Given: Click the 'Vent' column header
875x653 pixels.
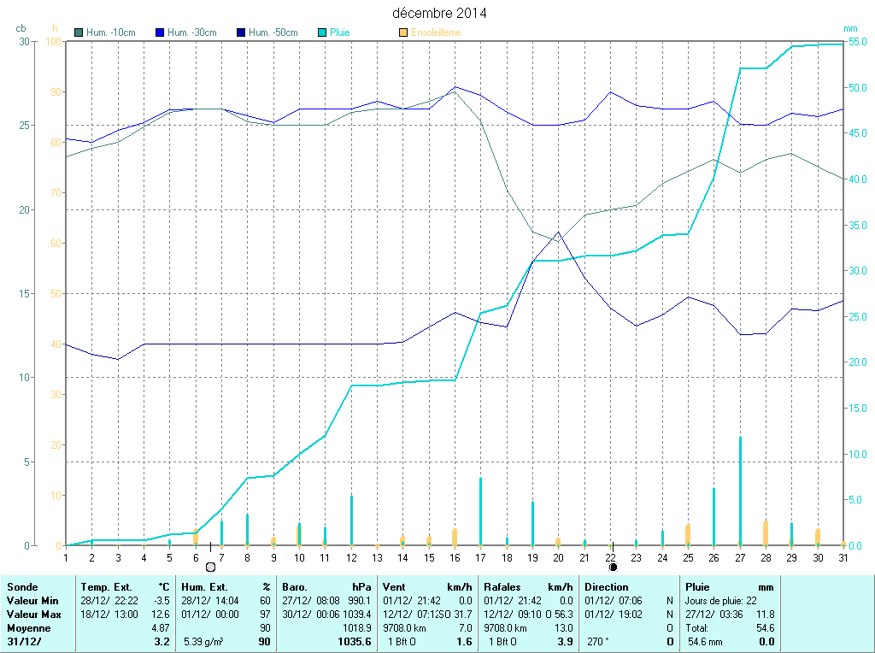Looking at the screenshot, I should click(x=394, y=587).
